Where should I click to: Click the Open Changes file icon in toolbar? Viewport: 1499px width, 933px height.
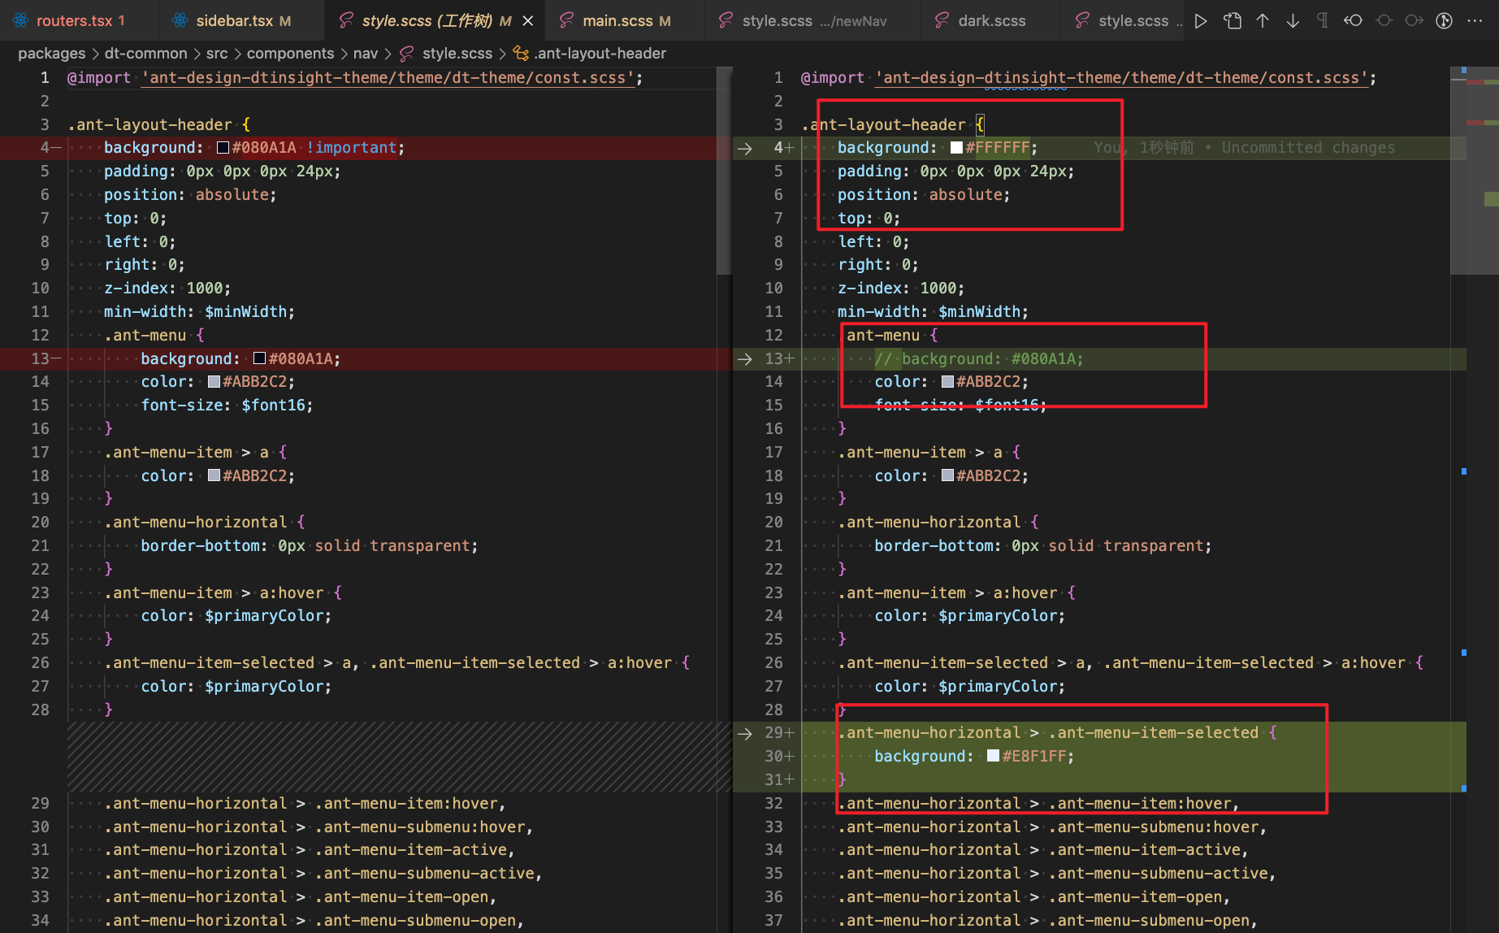[x=1232, y=20]
